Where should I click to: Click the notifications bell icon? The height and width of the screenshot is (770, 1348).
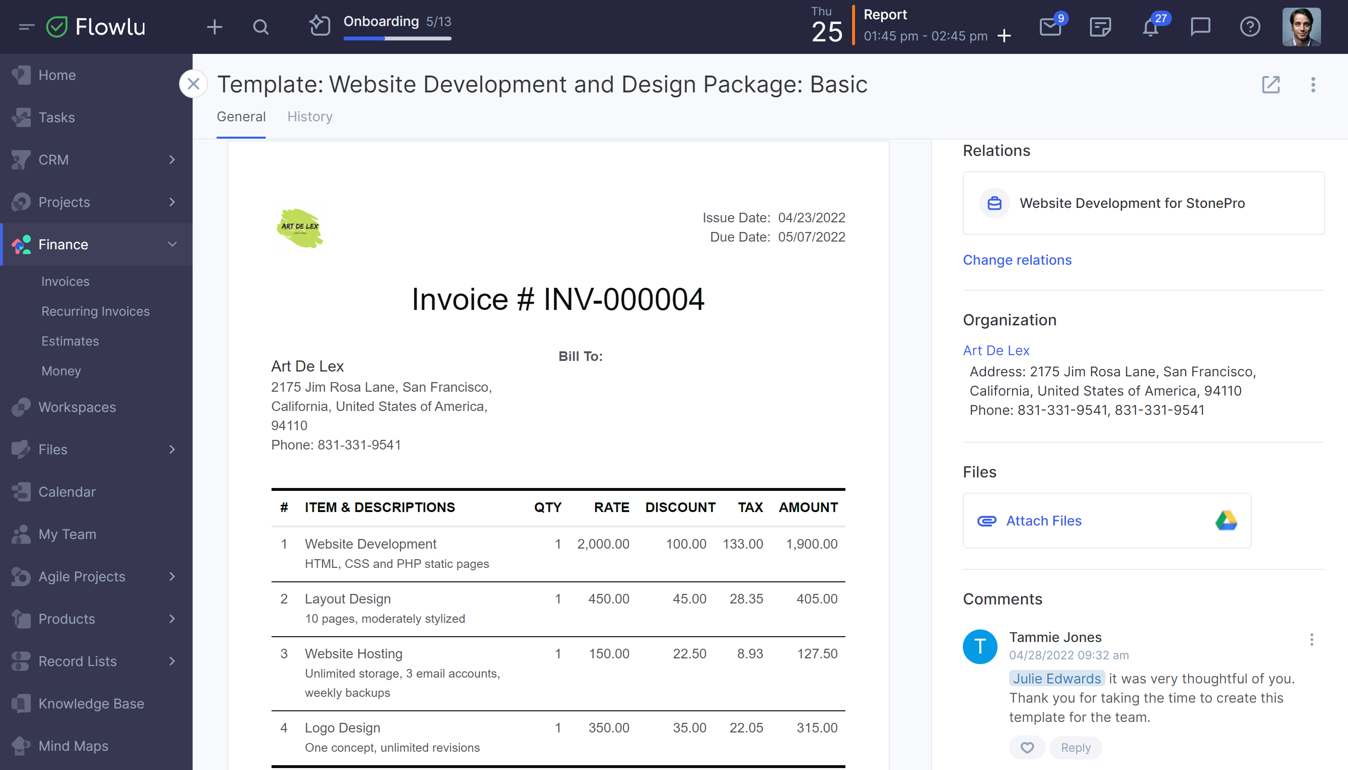[x=1151, y=27]
